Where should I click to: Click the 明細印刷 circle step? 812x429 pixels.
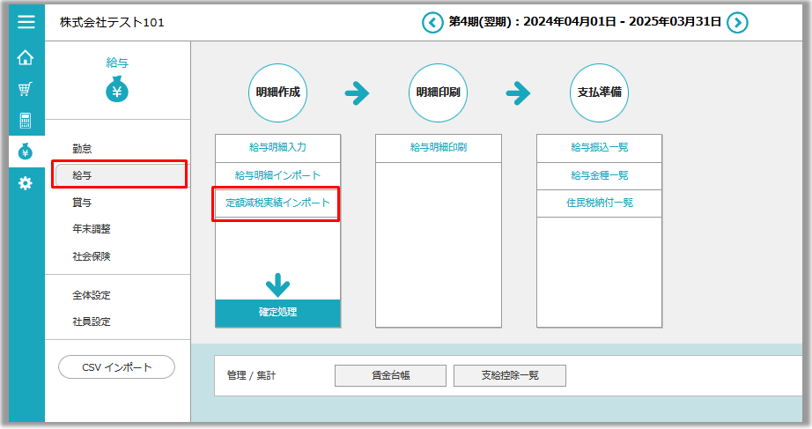(x=438, y=92)
